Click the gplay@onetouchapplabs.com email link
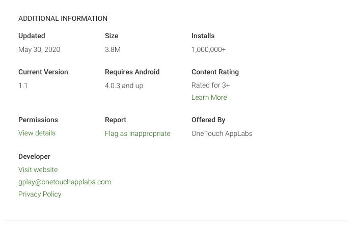 coord(65,182)
